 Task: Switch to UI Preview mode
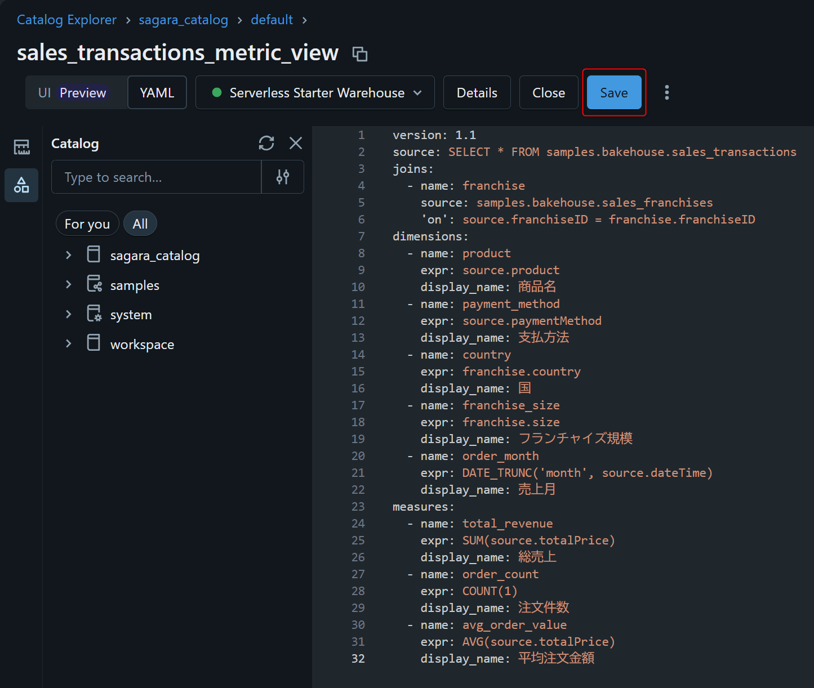(73, 93)
